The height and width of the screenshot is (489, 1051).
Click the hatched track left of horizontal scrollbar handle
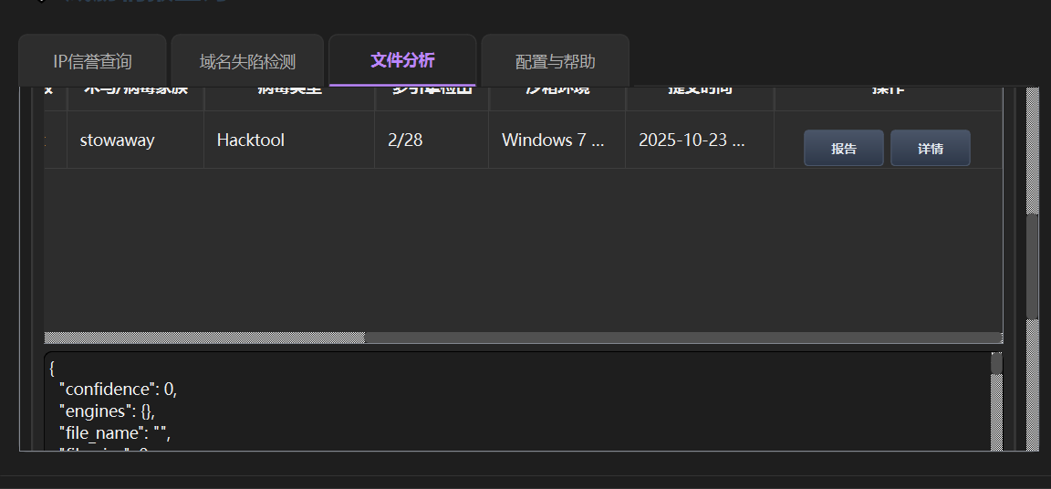(204, 338)
